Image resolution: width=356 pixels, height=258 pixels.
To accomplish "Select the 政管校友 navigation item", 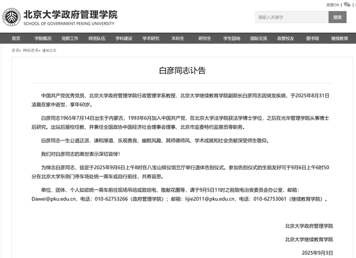I will [285, 38].
